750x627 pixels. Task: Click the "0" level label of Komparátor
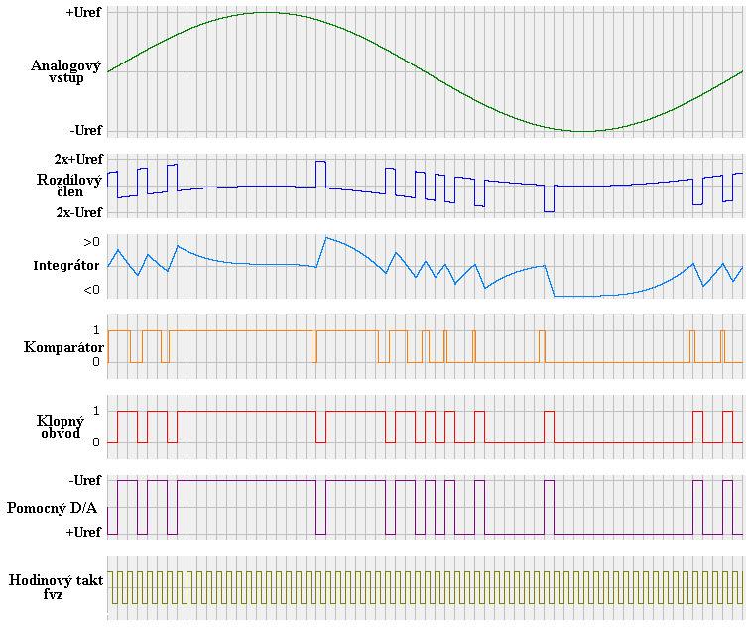[x=96, y=362]
